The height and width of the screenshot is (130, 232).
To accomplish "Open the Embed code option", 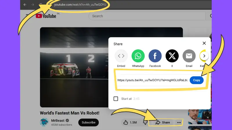I will tap(121, 56).
